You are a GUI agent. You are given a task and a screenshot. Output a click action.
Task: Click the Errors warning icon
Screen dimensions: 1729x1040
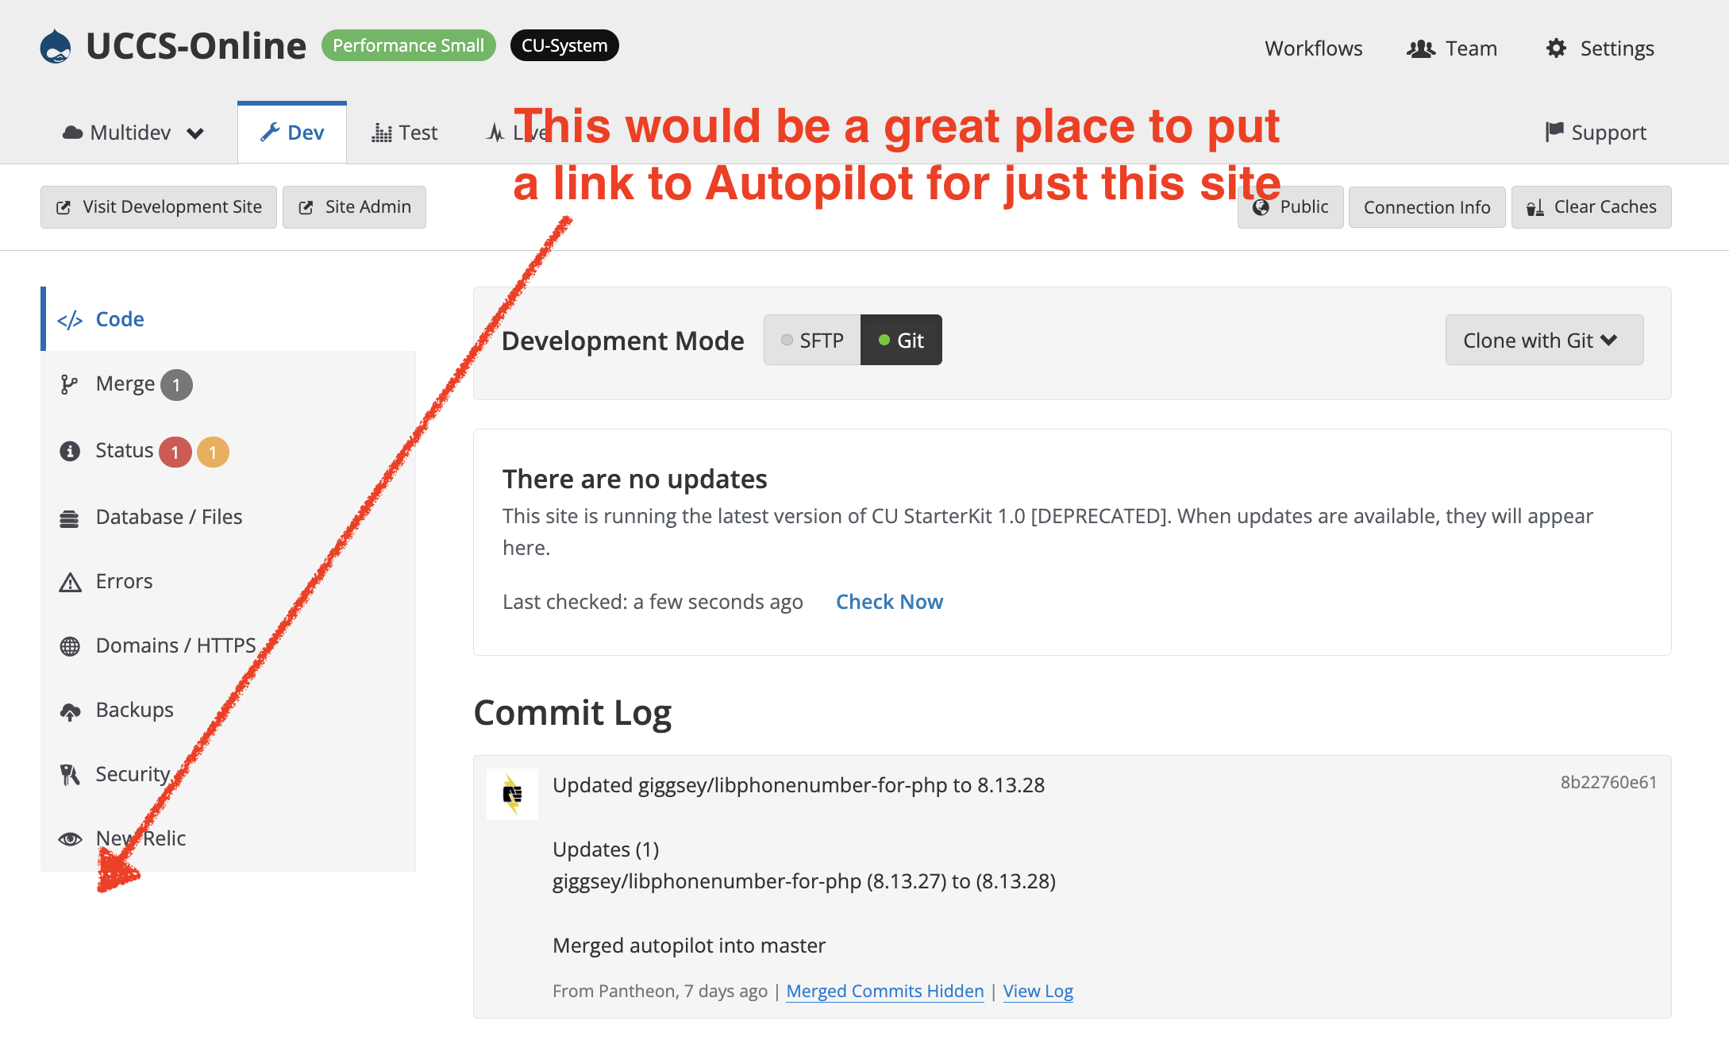70,580
